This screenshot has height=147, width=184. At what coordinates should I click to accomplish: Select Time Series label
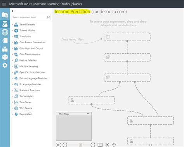tap(25, 102)
